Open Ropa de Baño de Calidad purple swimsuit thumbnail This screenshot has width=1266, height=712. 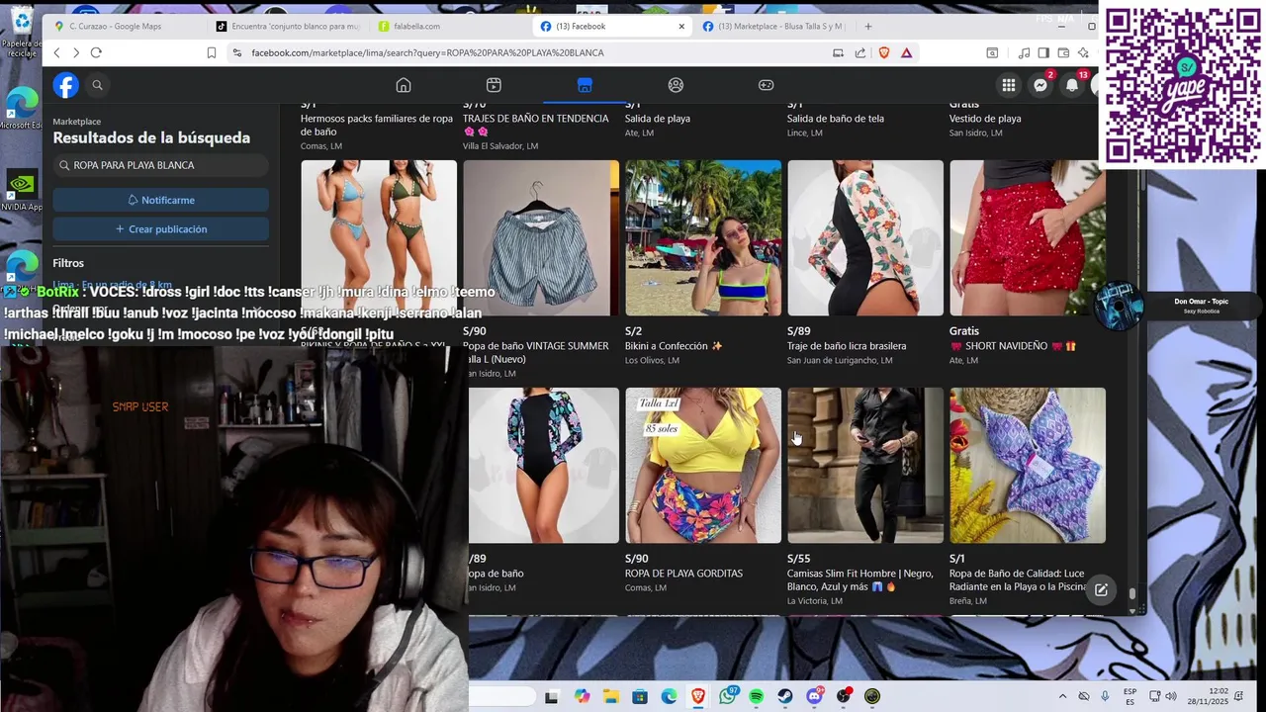(1028, 465)
